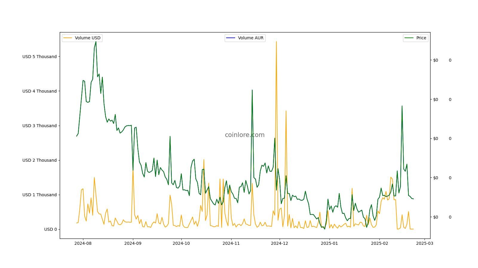This screenshot has height=268, width=478.
Task: Click the USD 4 Thousand axis label
Action: (x=39, y=91)
